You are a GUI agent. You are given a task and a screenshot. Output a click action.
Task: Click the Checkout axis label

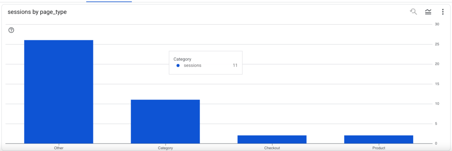click(272, 148)
